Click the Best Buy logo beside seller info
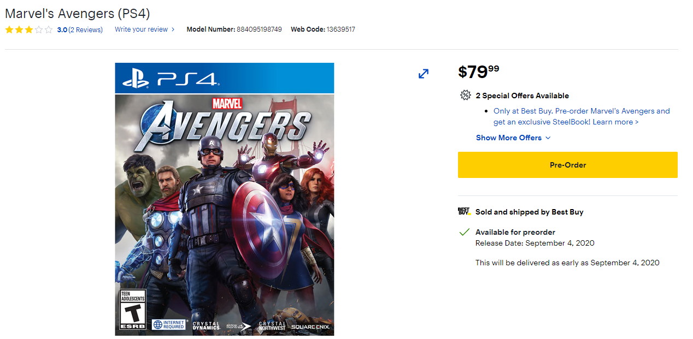The image size is (693, 339). [464, 211]
